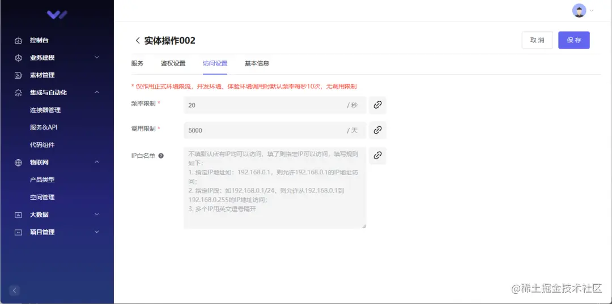Click the link icon beside IP白名单
612x304 pixels.
377,156
